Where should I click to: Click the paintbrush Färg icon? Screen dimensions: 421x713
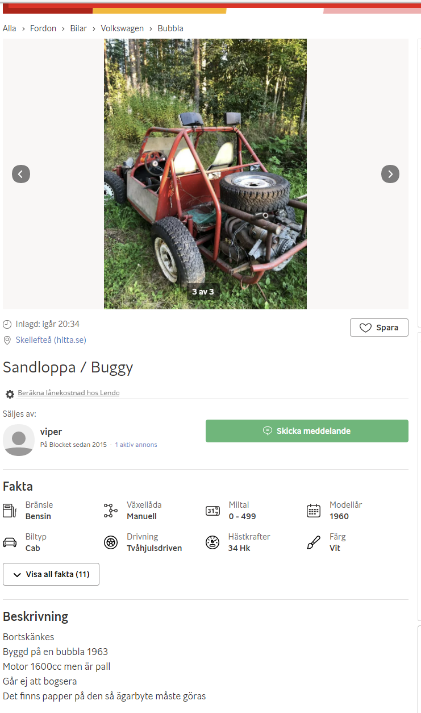coord(314,542)
